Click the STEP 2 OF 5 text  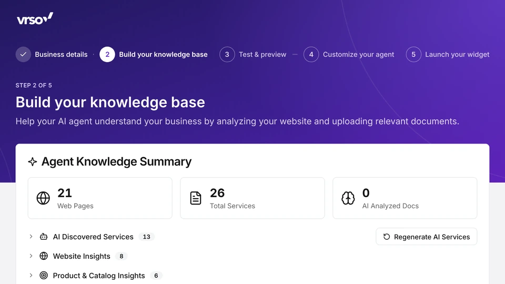click(34, 85)
